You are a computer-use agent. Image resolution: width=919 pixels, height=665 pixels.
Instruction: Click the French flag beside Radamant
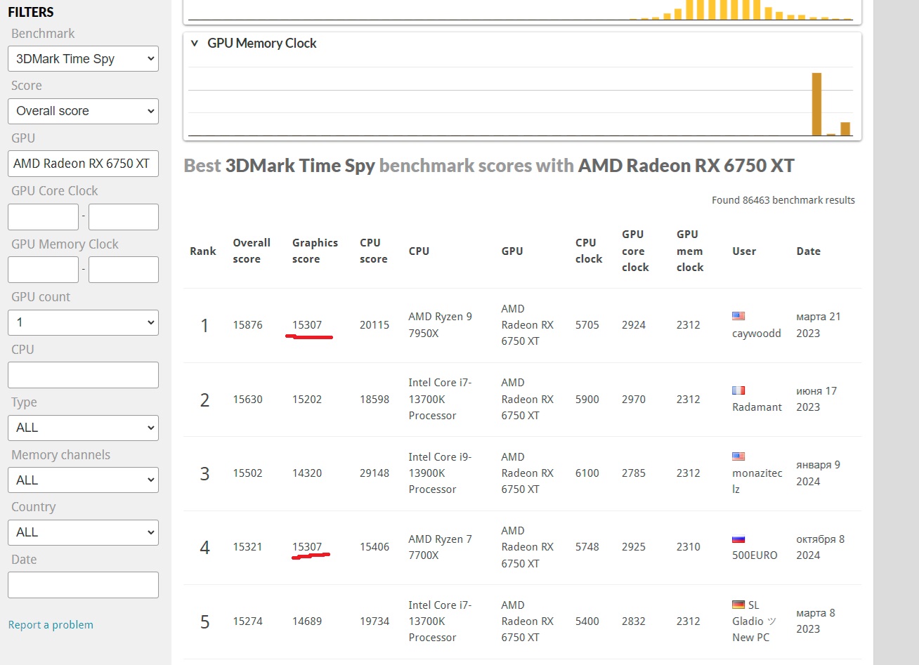[738, 390]
